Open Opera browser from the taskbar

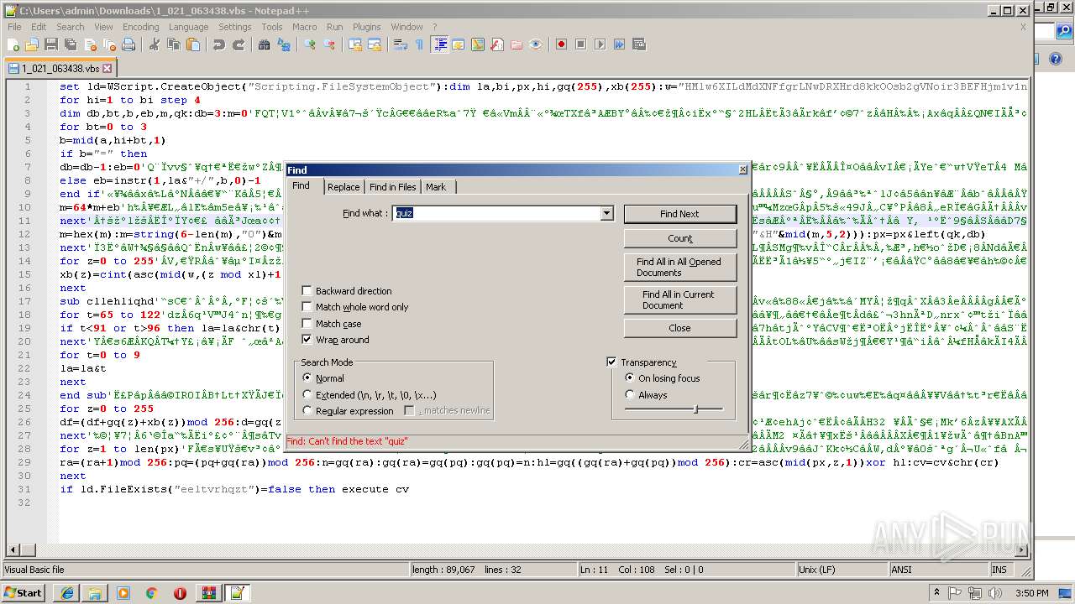(180, 593)
